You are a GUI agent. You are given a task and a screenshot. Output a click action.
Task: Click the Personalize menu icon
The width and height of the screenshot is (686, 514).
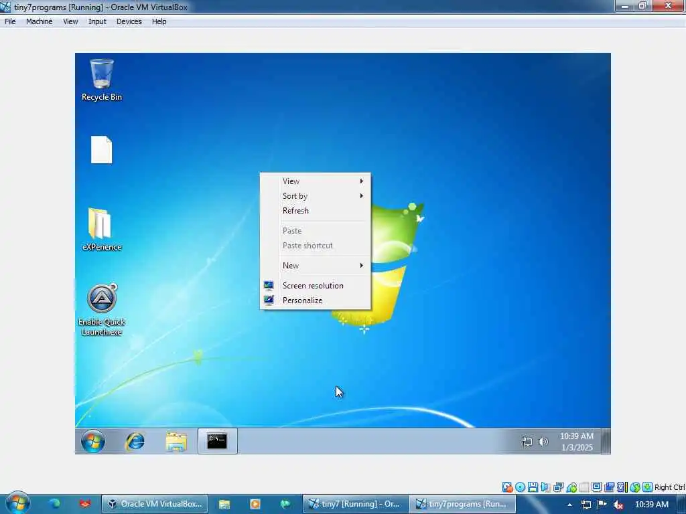269,301
